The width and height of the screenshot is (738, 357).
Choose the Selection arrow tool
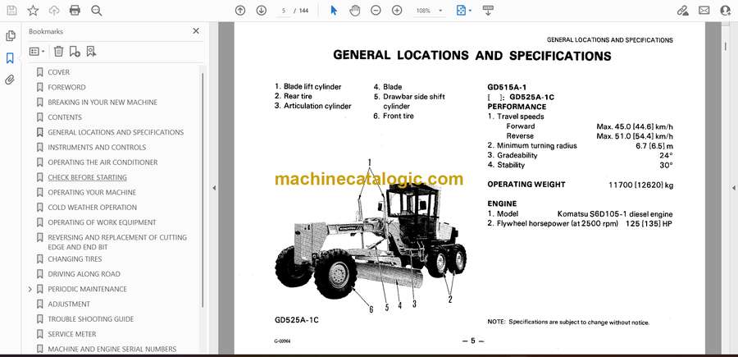pyautogui.click(x=334, y=11)
